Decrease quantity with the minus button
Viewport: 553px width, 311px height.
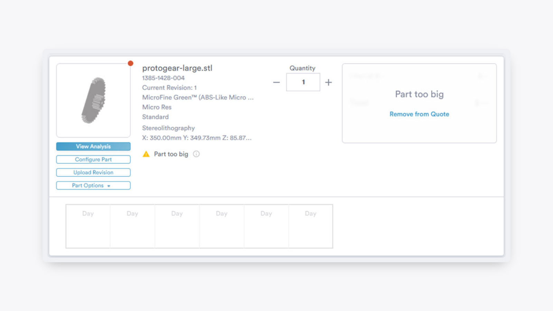[x=276, y=82]
